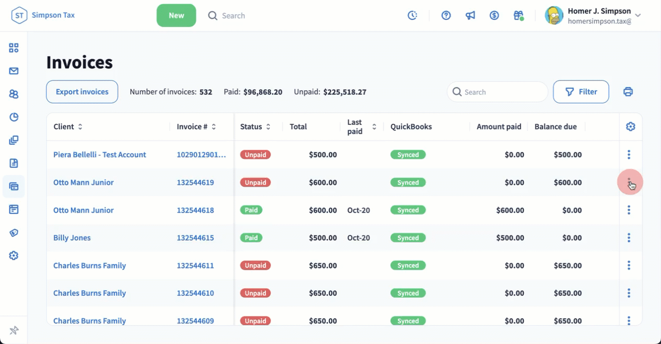Click the Export invoices button
The height and width of the screenshot is (344, 661).
82,92
